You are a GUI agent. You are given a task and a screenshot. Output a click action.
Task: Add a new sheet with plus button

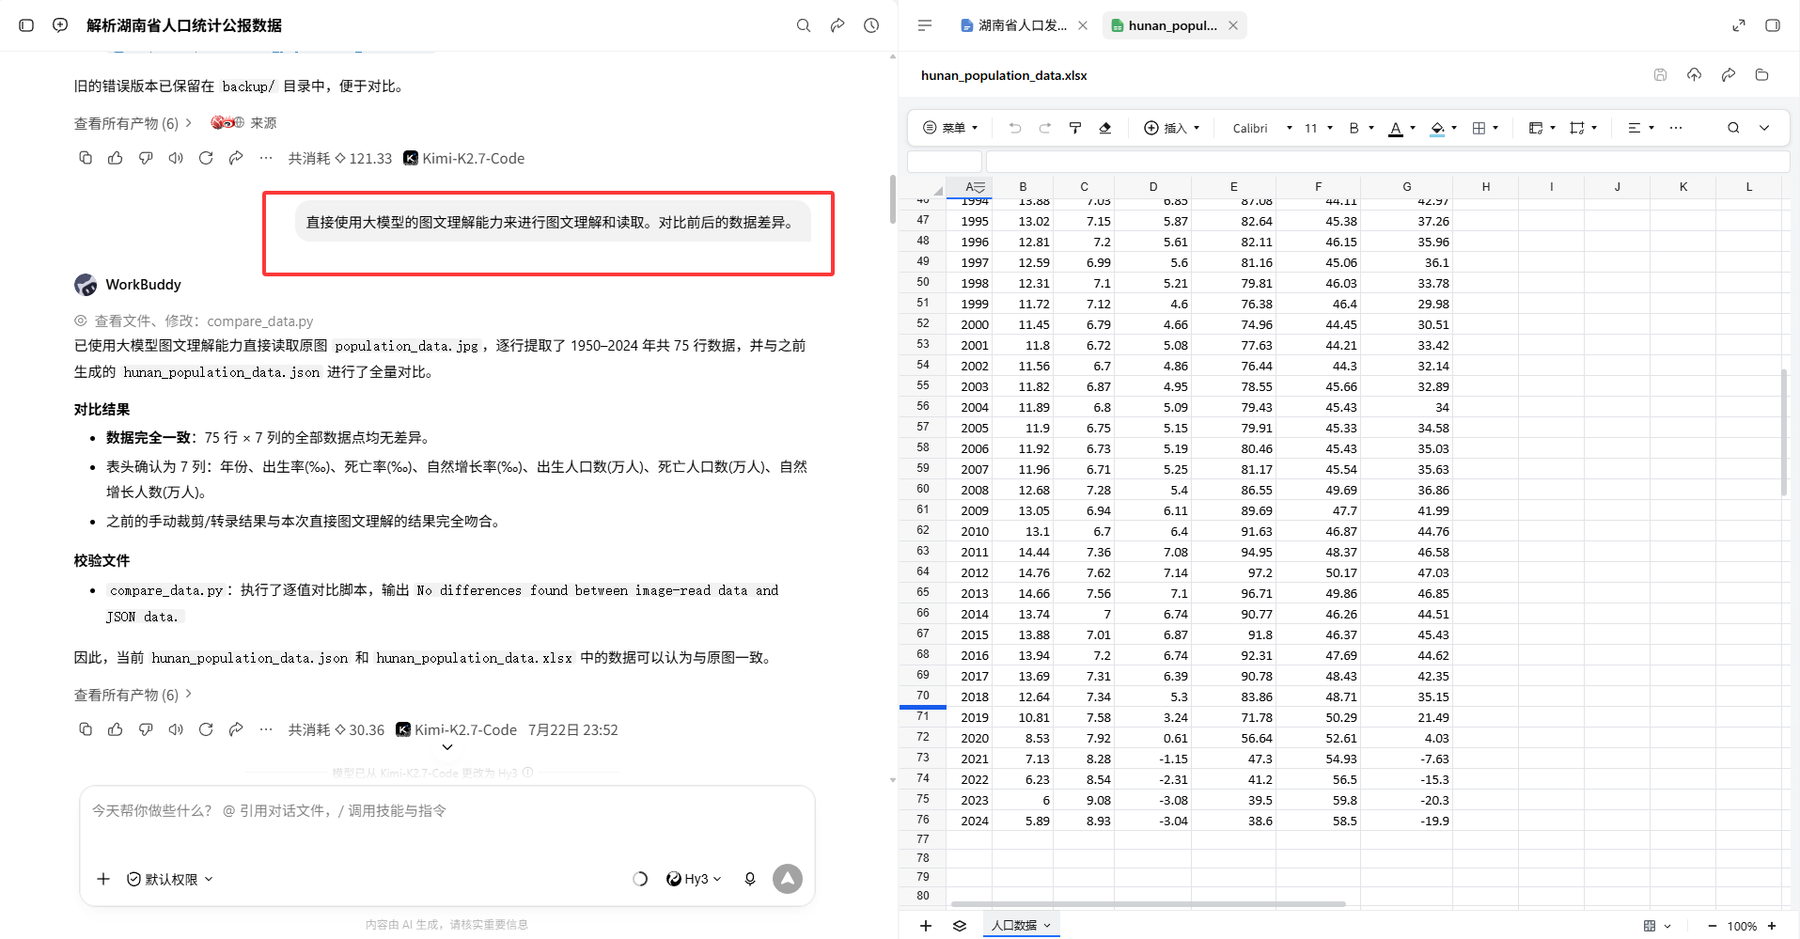coord(926,926)
